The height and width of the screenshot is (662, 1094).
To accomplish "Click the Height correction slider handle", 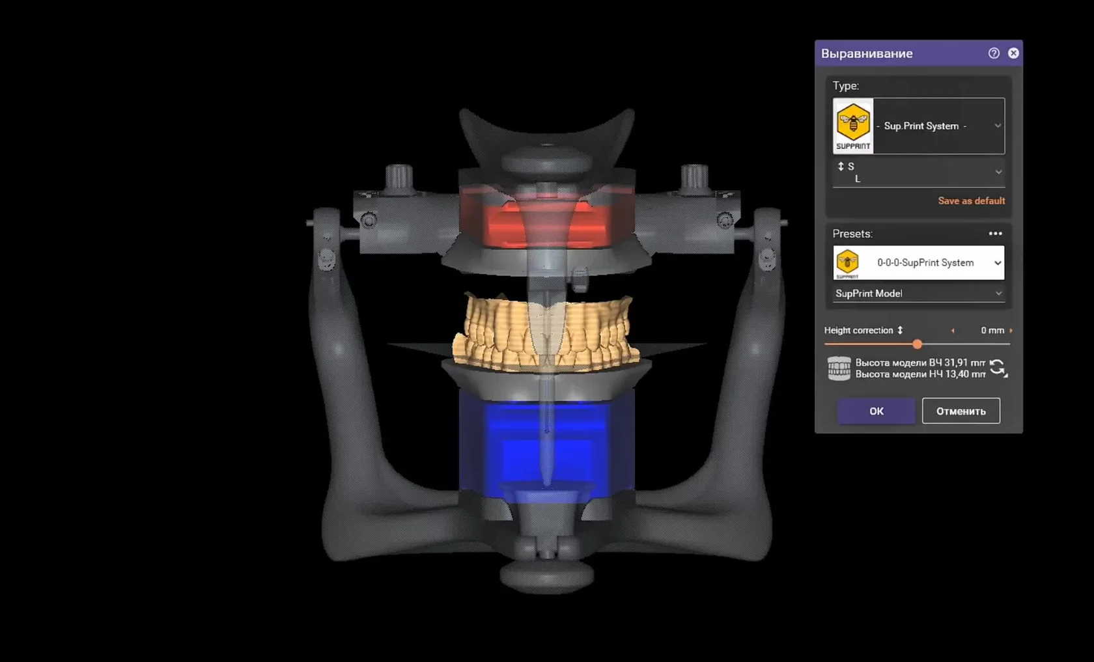I will [x=917, y=344].
